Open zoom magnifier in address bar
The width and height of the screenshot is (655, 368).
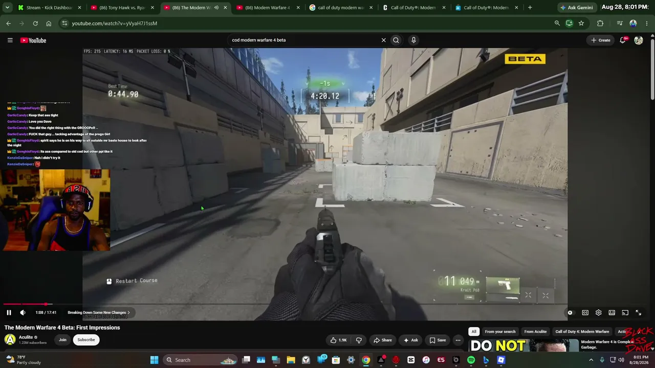pyautogui.click(x=557, y=23)
